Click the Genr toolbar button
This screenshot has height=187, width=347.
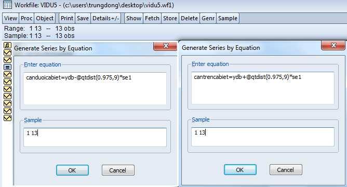coord(208,18)
